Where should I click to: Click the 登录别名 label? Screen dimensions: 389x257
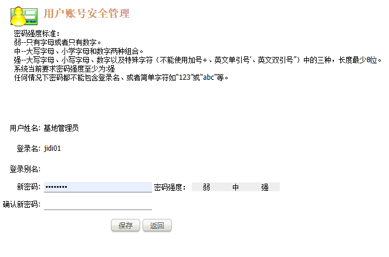[x=25, y=169]
